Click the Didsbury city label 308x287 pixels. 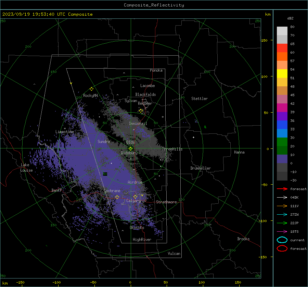(x=129, y=153)
